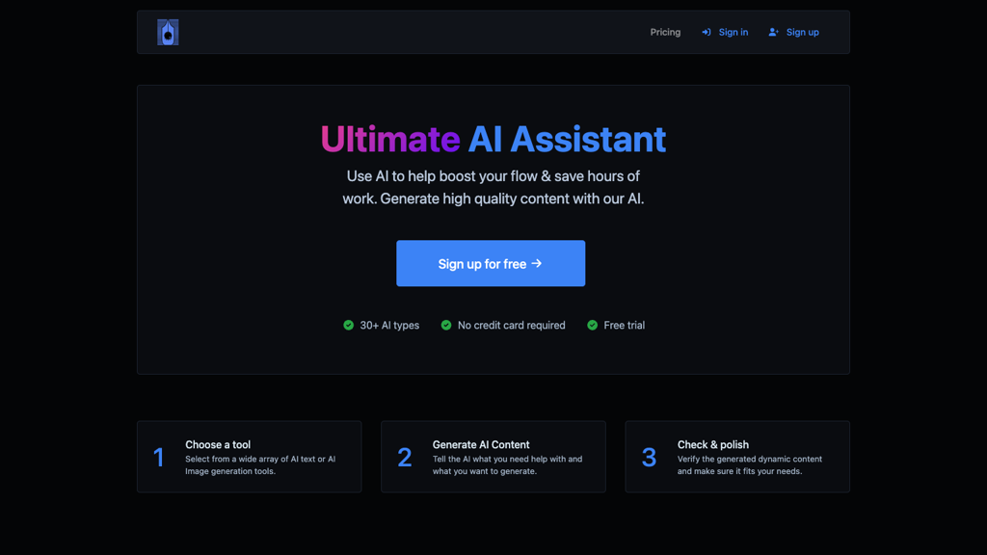Click the green check beside "Free trial"

click(592, 325)
